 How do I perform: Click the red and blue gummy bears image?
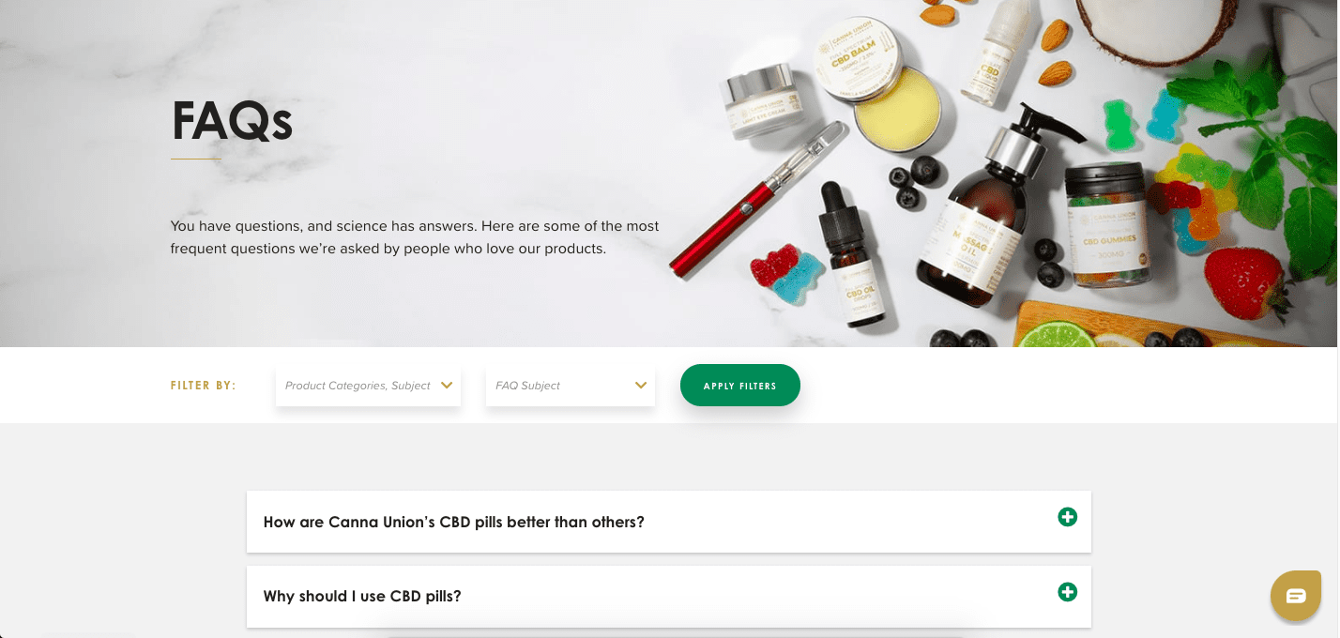pos(786,273)
